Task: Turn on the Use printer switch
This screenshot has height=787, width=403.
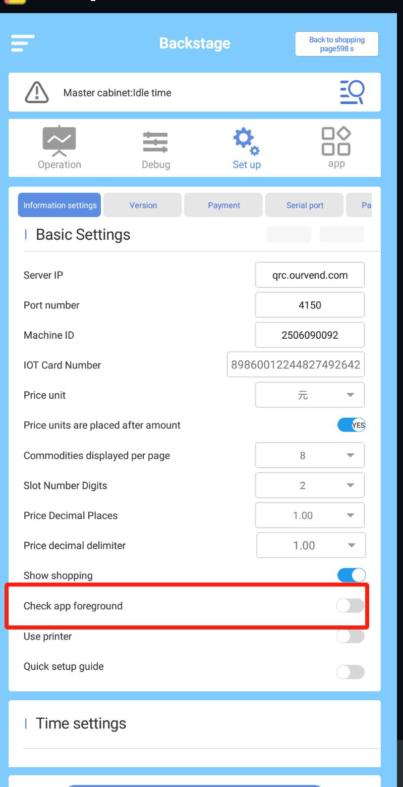Action: [x=350, y=637]
